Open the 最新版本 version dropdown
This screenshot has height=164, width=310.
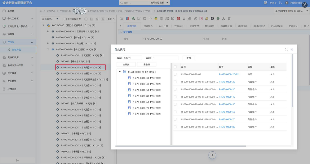point(51,19)
